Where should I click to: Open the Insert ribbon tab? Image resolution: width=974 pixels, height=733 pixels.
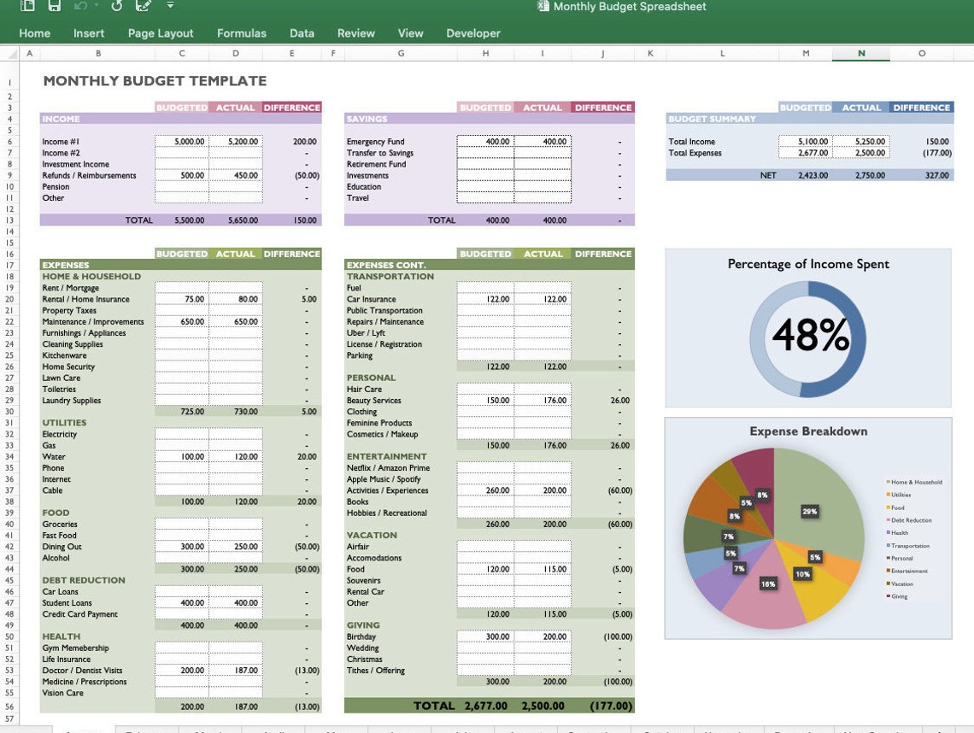pos(89,33)
